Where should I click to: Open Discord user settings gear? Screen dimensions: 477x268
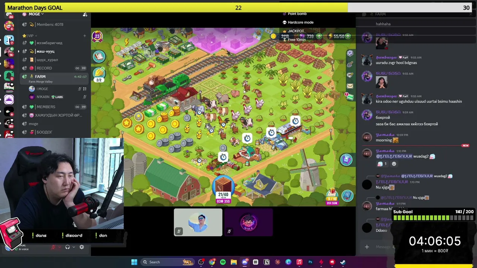coord(82,247)
